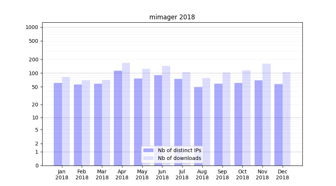Select the 'Jul 2018' x-axis label

[182, 174]
